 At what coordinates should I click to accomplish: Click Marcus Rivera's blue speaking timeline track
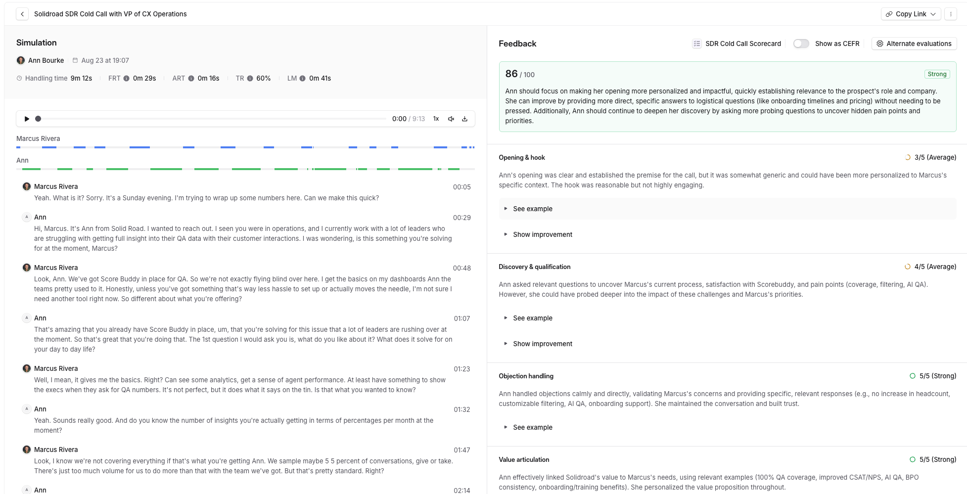[x=245, y=147]
